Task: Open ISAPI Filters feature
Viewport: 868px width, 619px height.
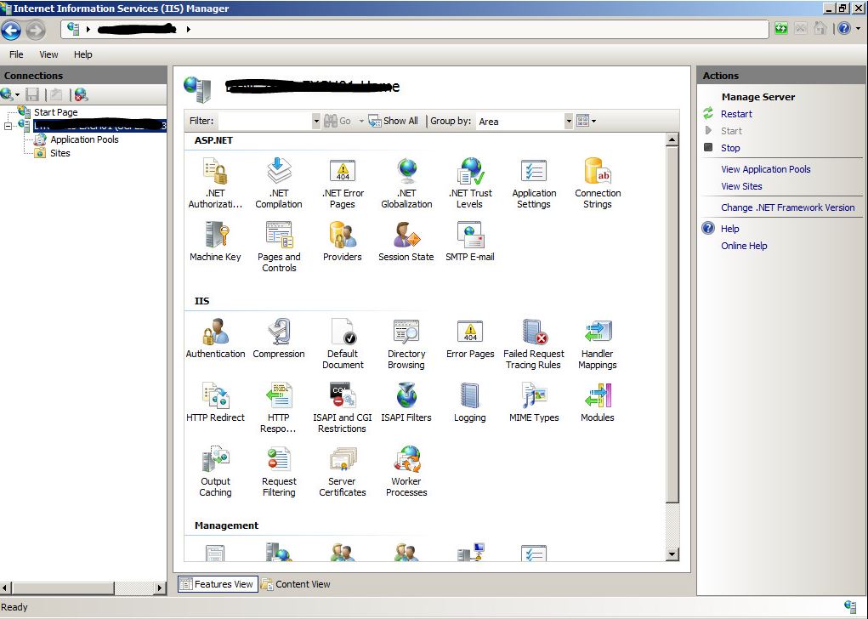Action: click(x=406, y=402)
